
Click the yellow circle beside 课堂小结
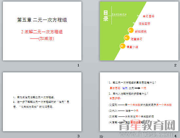coord(123,46)
